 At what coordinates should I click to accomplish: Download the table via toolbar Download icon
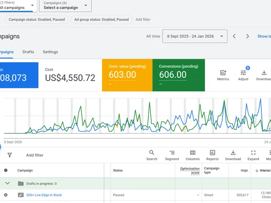coord(233,152)
